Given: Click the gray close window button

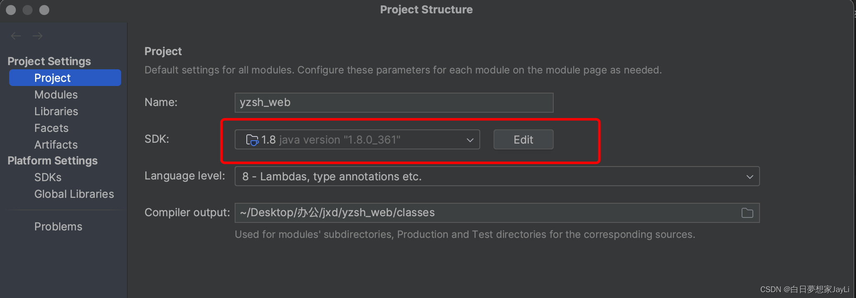Looking at the screenshot, I should coord(11,10).
